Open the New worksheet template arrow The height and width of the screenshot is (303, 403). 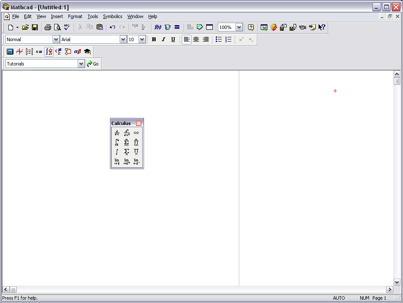[x=17, y=27]
